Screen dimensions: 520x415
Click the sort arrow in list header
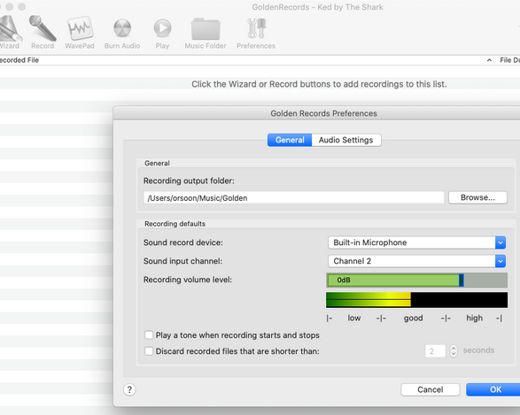tap(489, 60)
